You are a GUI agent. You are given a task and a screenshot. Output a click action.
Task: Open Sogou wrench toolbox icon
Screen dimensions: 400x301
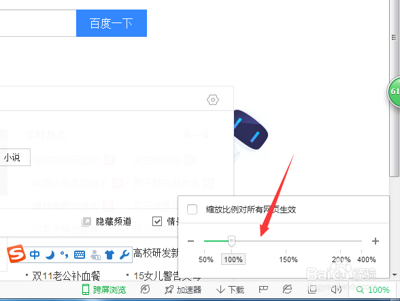124,255
